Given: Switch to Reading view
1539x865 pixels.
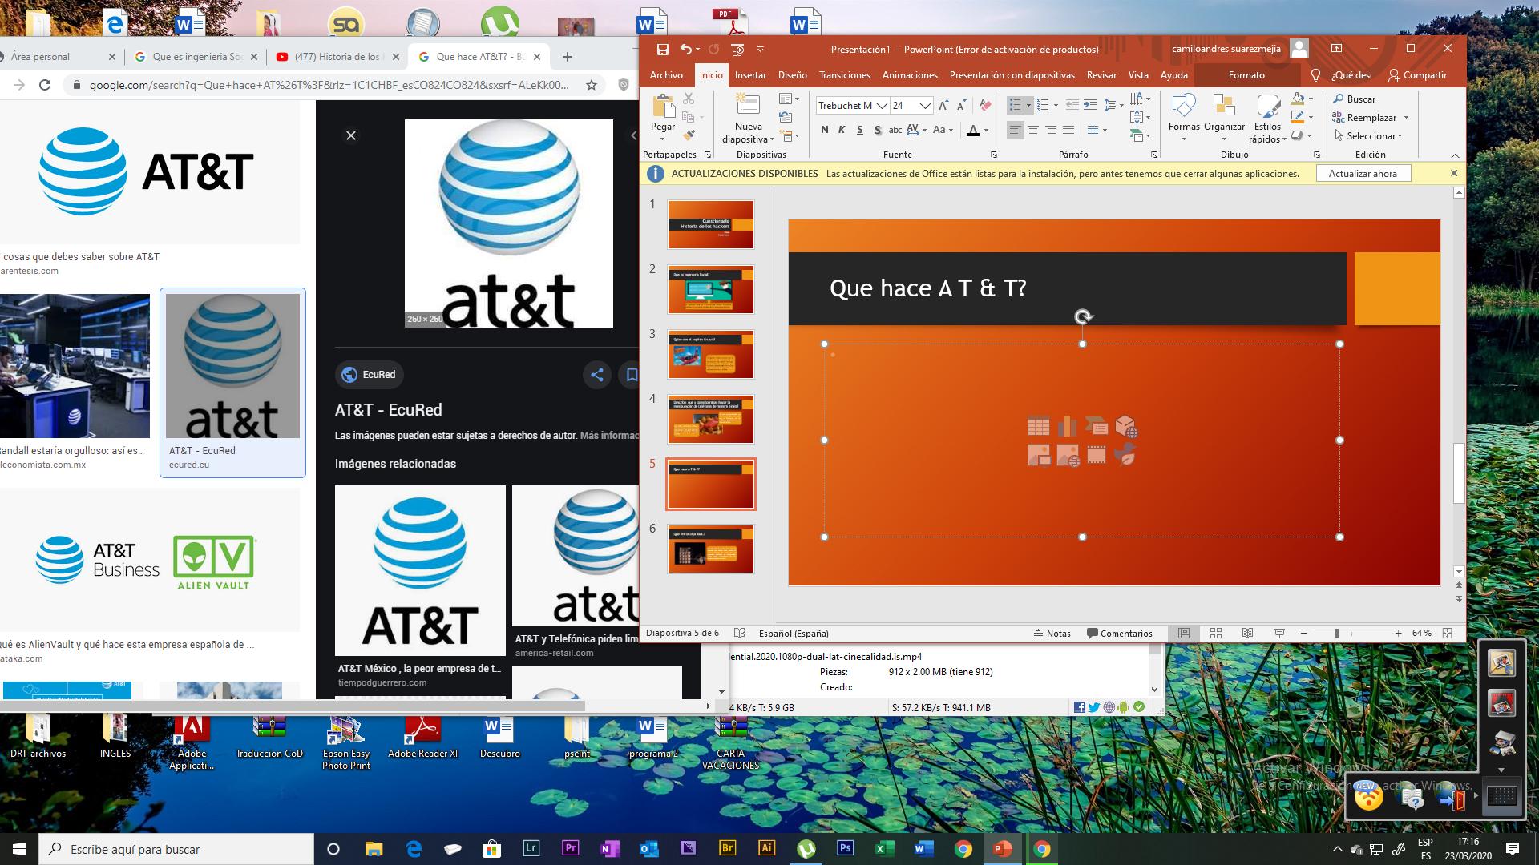Looking at the screenshot, I should click(x=1247, y=633).
